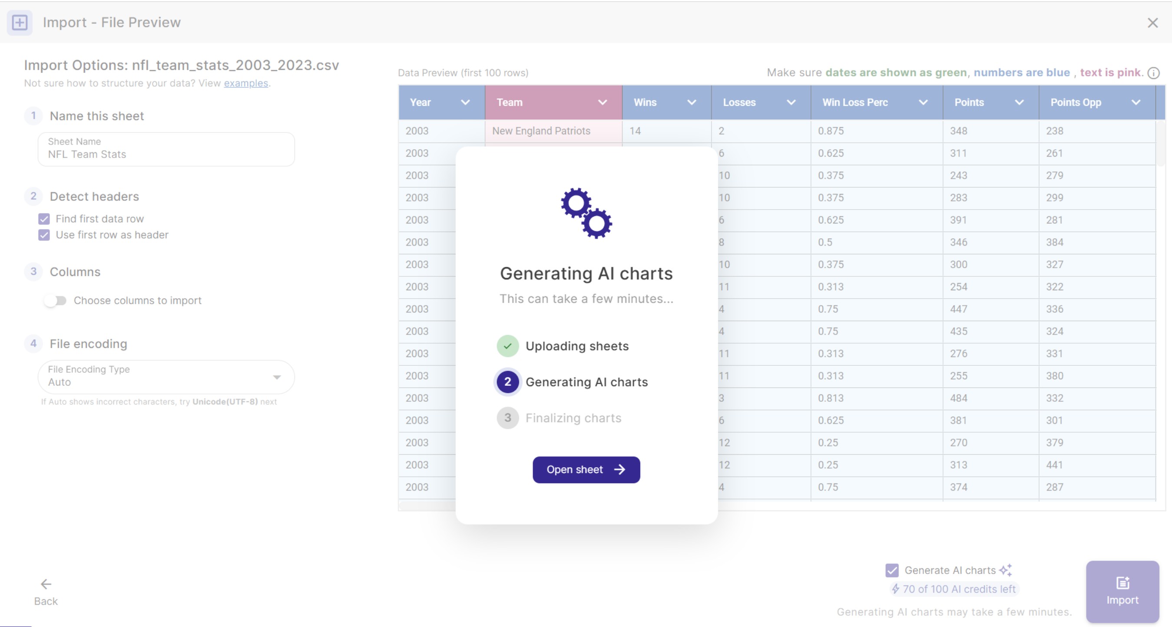Click the step 1 badge next to Name this sheet
1172x627 pixels.
pyautogui.click(x=33, y=115)
